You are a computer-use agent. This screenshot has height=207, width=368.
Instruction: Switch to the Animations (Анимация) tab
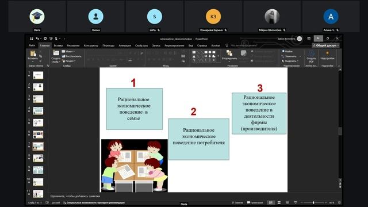[x=125, y=45]
